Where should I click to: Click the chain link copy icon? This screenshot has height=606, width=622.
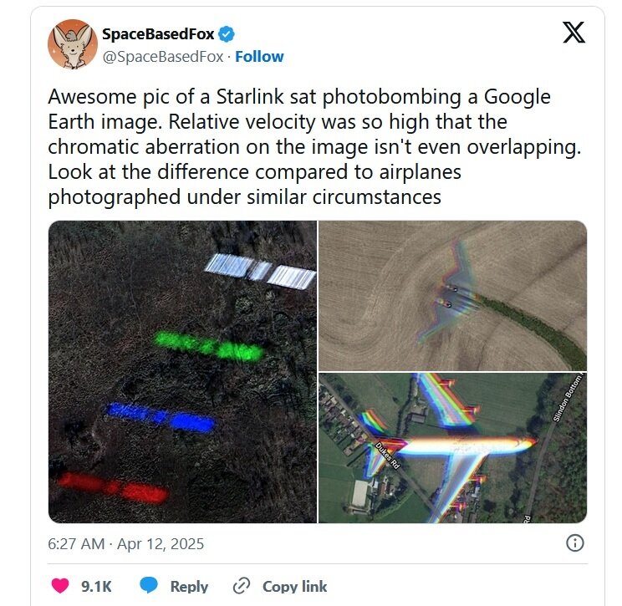pyautogui.click(x=242, y=586)
